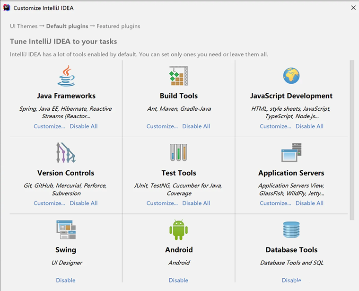Click the IntelliJ IDEA logo in title bar

7,8
